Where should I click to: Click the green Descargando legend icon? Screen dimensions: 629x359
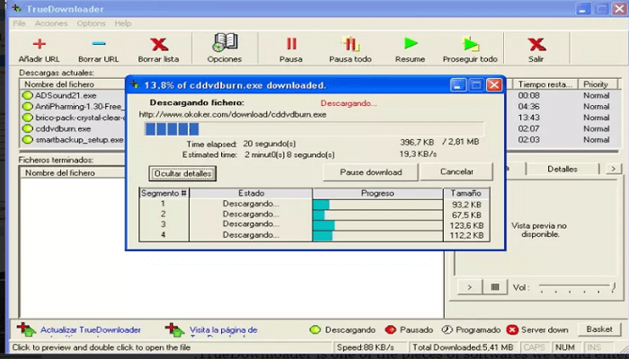(x=315, y=329)
